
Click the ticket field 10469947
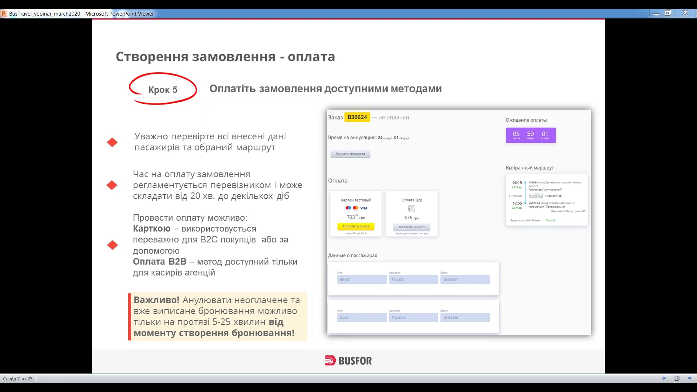[465, 280]
